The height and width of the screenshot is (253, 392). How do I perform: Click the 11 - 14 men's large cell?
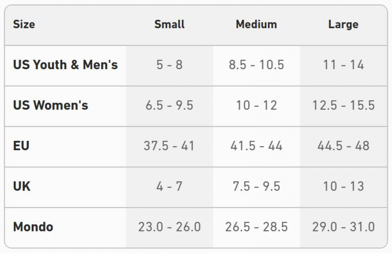[x=343, y=65]
